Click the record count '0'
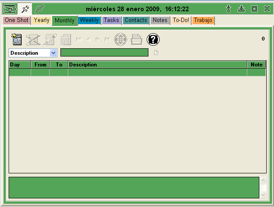Image resolution: width=274 pixels, height=207 pixels. pyautogui.click(x=263, y=39)
